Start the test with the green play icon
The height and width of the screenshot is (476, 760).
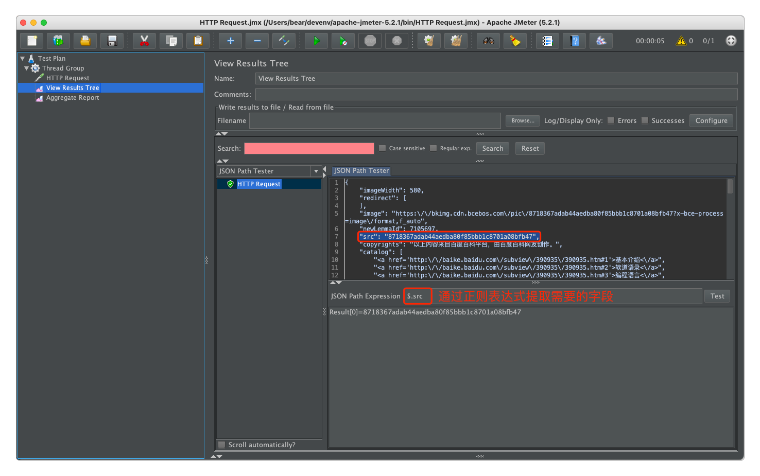[x=317, y=41]
